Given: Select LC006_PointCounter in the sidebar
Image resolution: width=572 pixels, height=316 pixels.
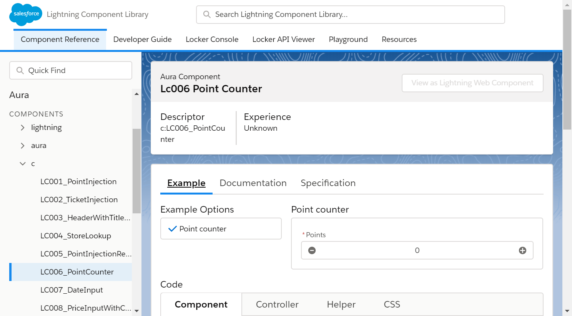Looking at the screenshot, I should pyautogui.click(x=71, y=272).
